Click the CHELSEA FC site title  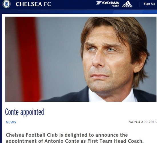tap(33, 4)
